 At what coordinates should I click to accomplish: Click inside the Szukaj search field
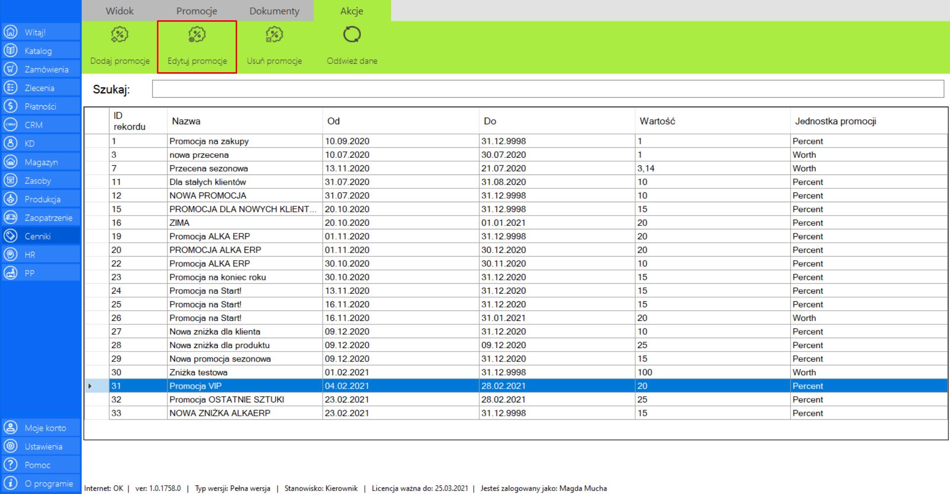[x=547, y=89]
